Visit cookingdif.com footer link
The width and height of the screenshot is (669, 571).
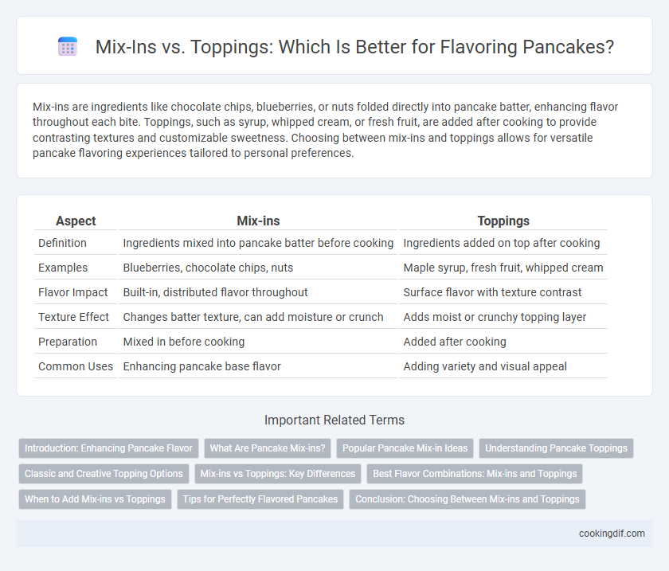coord(612,534)
